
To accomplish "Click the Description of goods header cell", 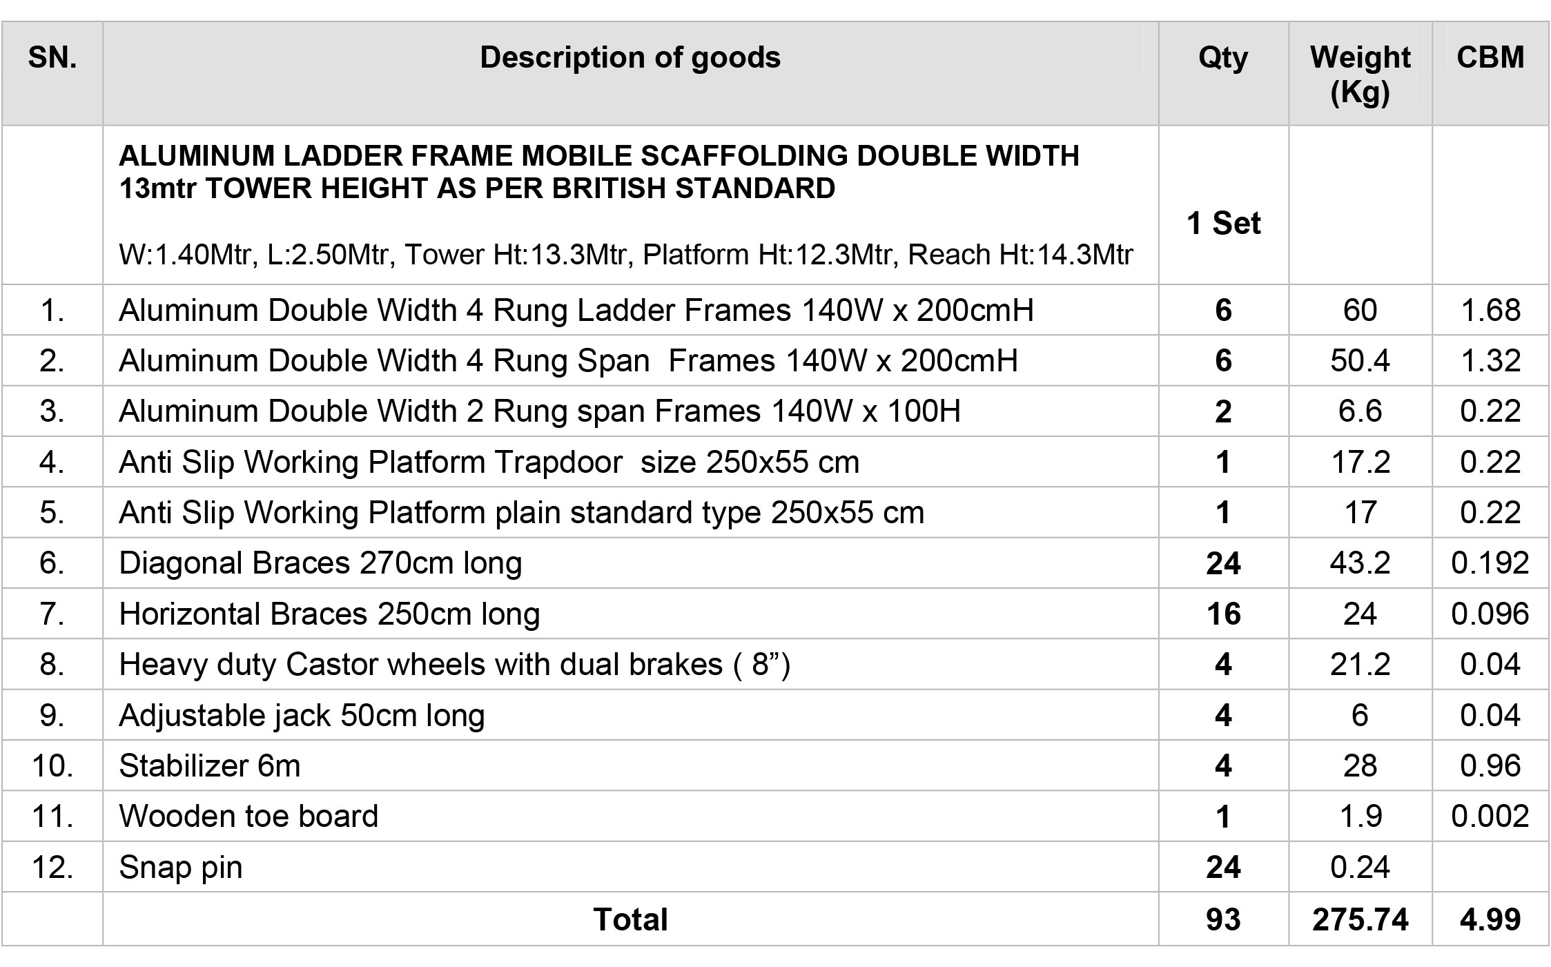I will click(630, 73).
